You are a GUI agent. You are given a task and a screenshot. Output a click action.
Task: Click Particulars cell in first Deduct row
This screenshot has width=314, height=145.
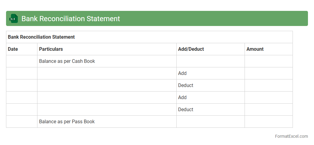coord(107,85)
